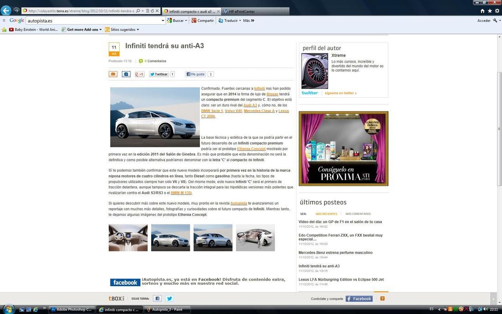Image resolution: width=502 pixels, height=314 pixels.
Task: Click Show Desktop quick launch icon
Action: pyautogui.click(x=28, y=309)
